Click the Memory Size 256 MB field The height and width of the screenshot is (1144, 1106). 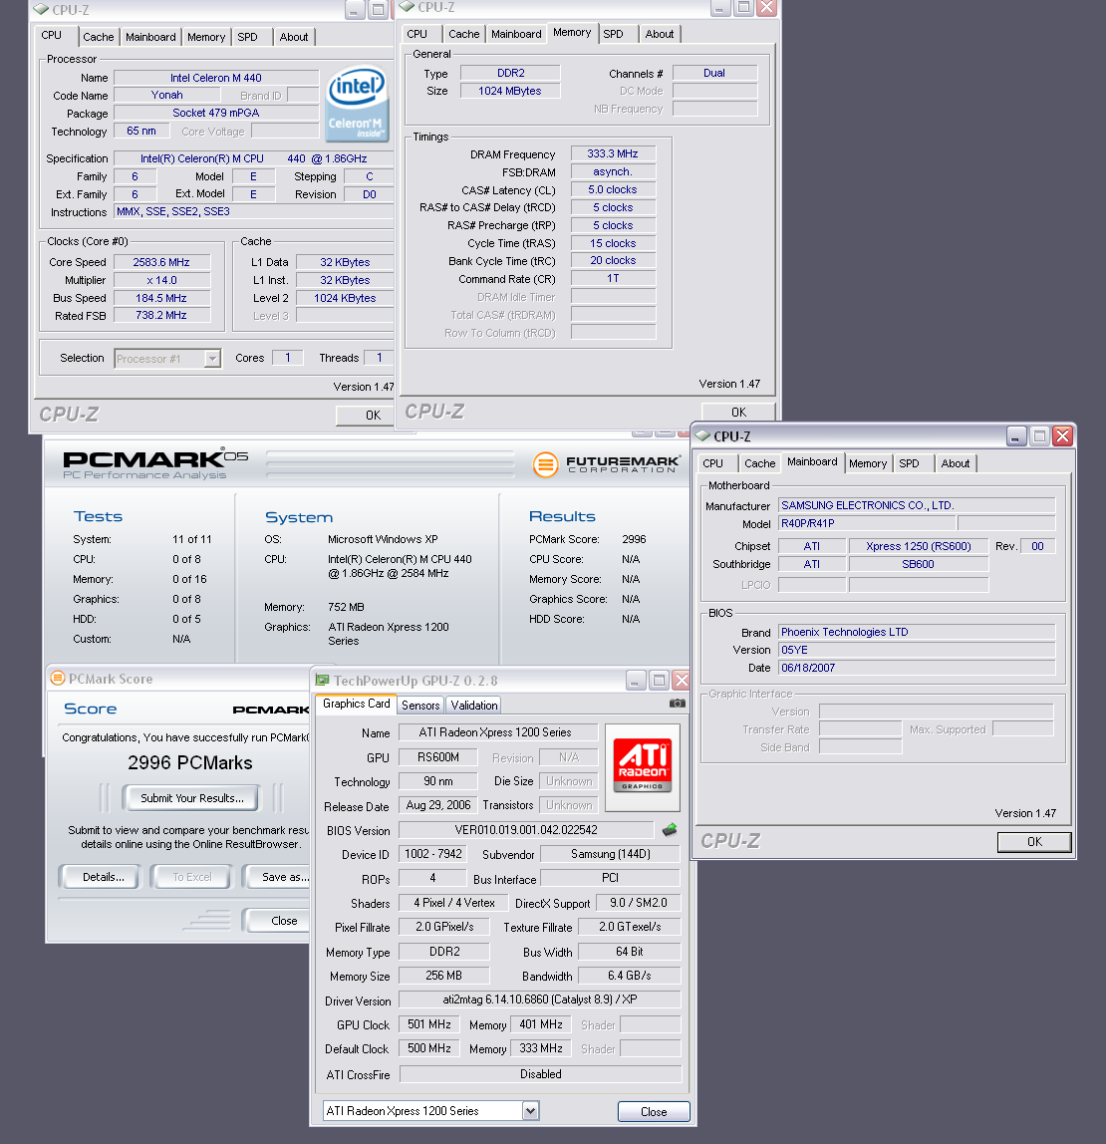[443, 976]
